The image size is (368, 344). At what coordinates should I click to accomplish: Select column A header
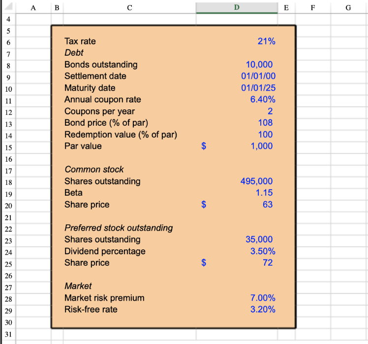[x=33, y=8]
